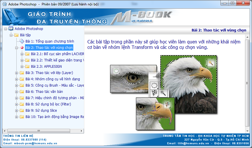The height and width of the screenshot is (148, 252).
Task: Select Adobe Photoshop root tree item
Action: click(29, 29)
